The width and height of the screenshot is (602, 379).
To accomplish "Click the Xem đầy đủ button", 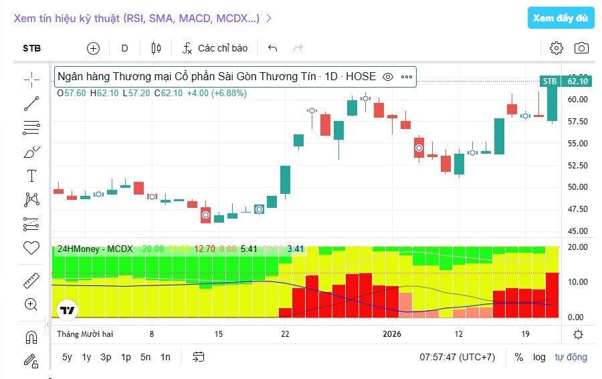I will [561, 18].
